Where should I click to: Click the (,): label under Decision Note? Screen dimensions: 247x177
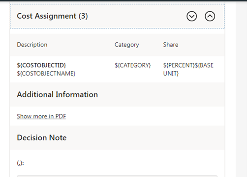pyautogui.click(x=20, y=163)
